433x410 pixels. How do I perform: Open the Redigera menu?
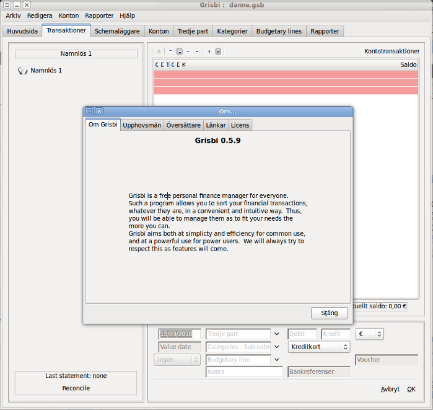40,16
